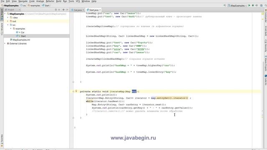Open the Ant Build tool window on right stripe
The image size is (267, 150).
coord(265,30)
